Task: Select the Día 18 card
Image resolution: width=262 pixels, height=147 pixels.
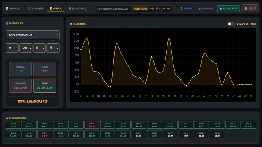Action: 29,134
